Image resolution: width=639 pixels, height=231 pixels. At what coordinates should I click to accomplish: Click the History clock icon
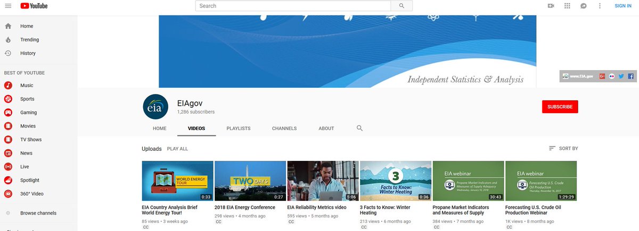tap(8, 53)
